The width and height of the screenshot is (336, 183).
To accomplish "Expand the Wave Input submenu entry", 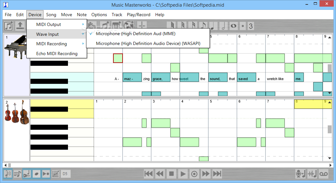I will [x=57, y=34].
